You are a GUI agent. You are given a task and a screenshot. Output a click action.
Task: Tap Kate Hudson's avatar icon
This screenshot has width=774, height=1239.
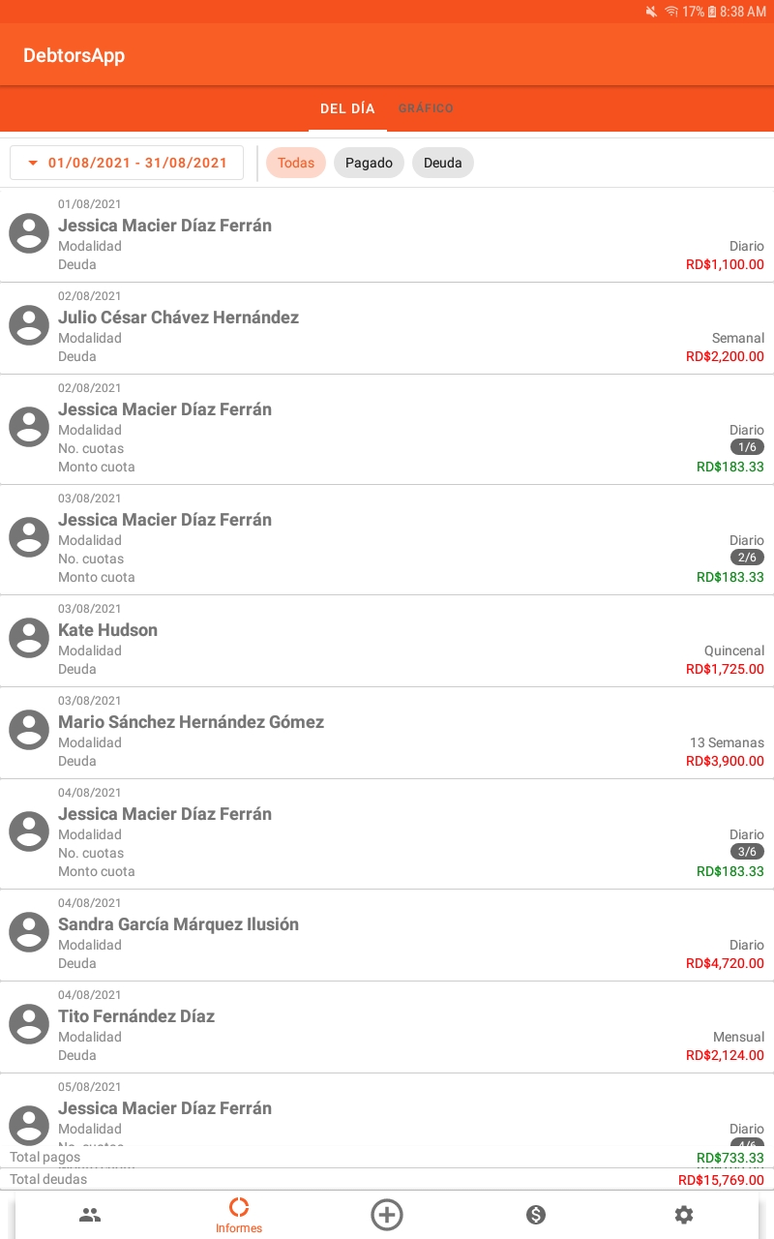point(29,638)
